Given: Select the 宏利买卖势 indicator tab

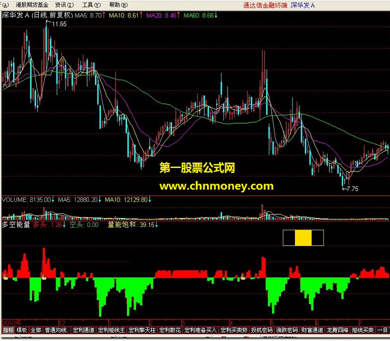Looking at the screenshot, I should tap(234, 330).
